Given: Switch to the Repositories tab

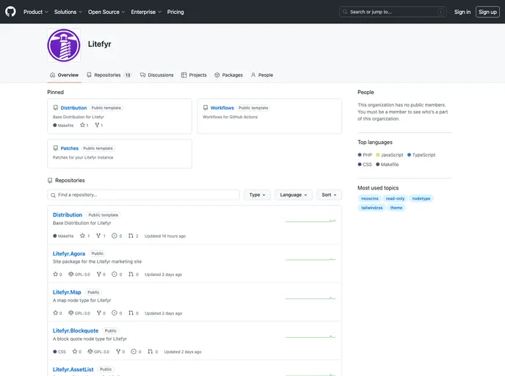Looking at the screenshot, I should click(107, 75).
